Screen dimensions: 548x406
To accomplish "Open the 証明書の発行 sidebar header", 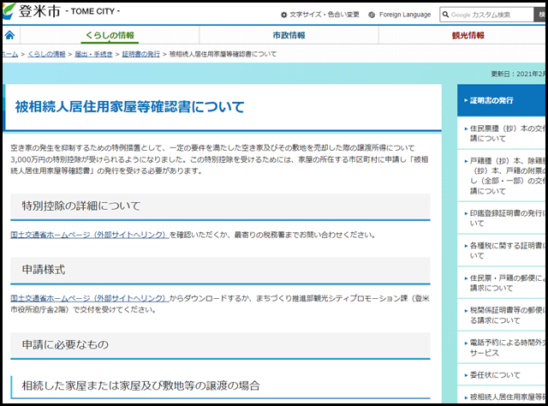I will pos(503,100).
